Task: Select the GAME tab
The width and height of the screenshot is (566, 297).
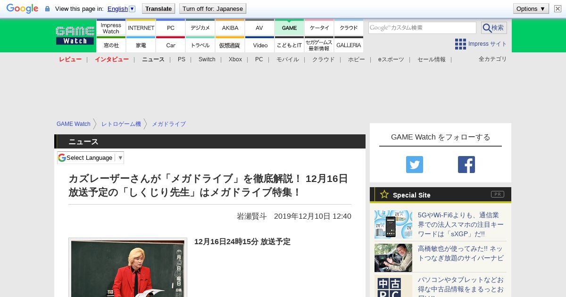Action: coord(289,28)
